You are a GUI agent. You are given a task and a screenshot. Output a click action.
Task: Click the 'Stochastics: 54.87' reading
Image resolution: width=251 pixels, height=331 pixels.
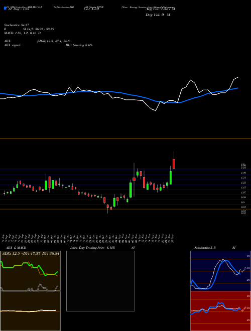16,25
